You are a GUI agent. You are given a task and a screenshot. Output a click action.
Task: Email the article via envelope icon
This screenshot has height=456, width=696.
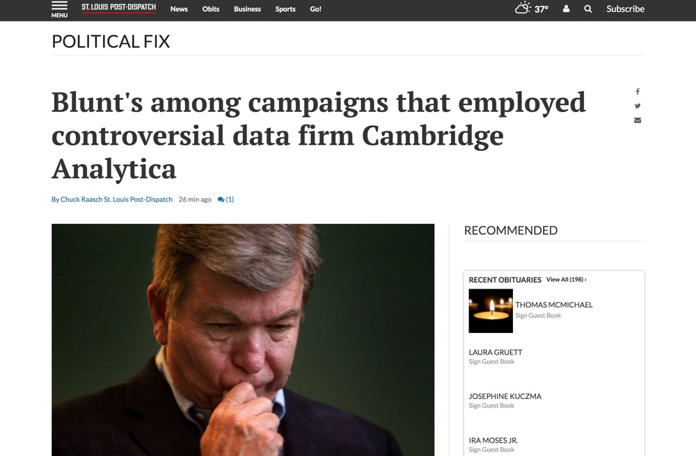click(638, 120)
